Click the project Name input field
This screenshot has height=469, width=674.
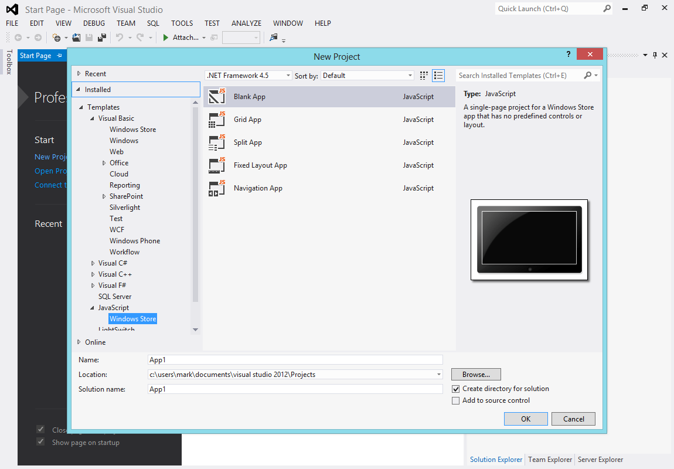click(295, 360)
